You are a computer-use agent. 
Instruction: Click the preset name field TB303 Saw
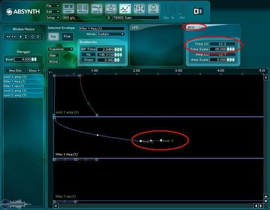click(136, 18)
